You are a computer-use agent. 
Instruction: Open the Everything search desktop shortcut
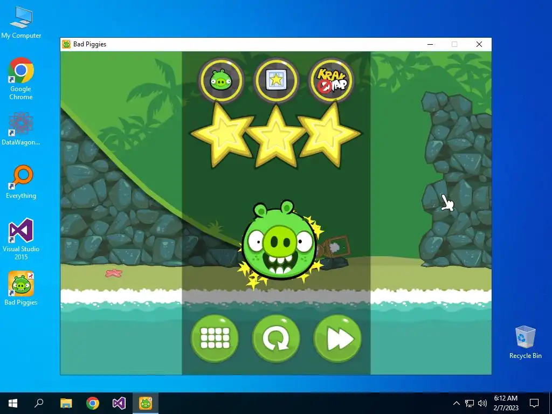coord(21,182)
